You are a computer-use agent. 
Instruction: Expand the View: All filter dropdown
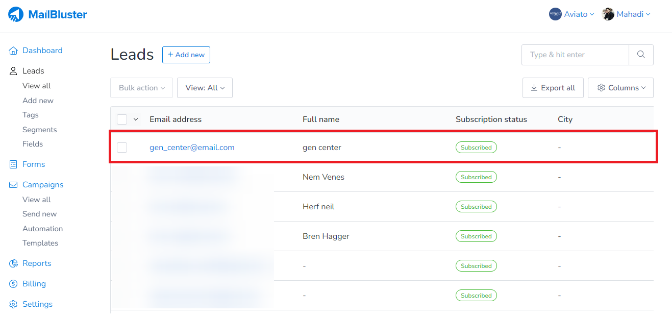click(x=205, y=87)
